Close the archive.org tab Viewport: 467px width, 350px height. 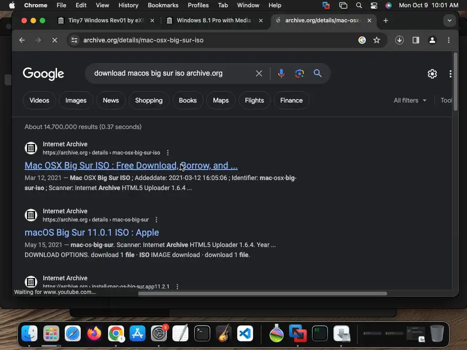click(369, 21)
